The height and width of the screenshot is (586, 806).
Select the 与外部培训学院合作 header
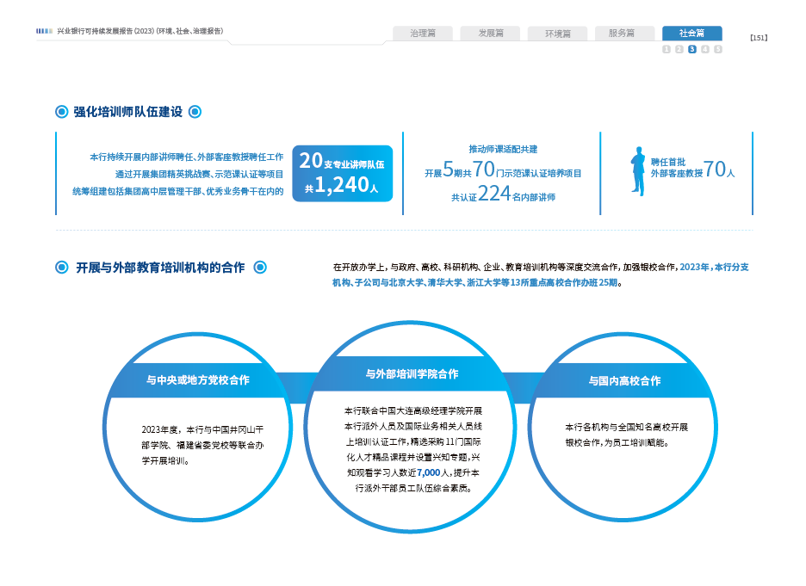[412, 373]
